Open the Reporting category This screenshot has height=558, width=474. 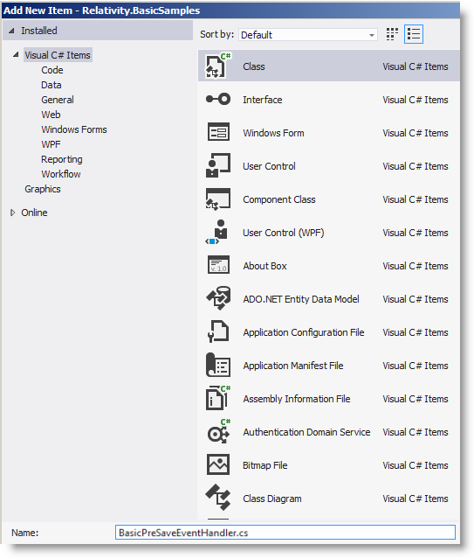click(62, 159)
